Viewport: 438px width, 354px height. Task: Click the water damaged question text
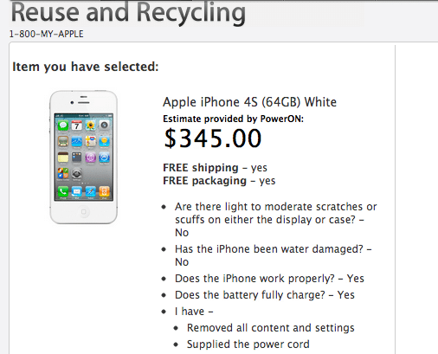(273, 255)
